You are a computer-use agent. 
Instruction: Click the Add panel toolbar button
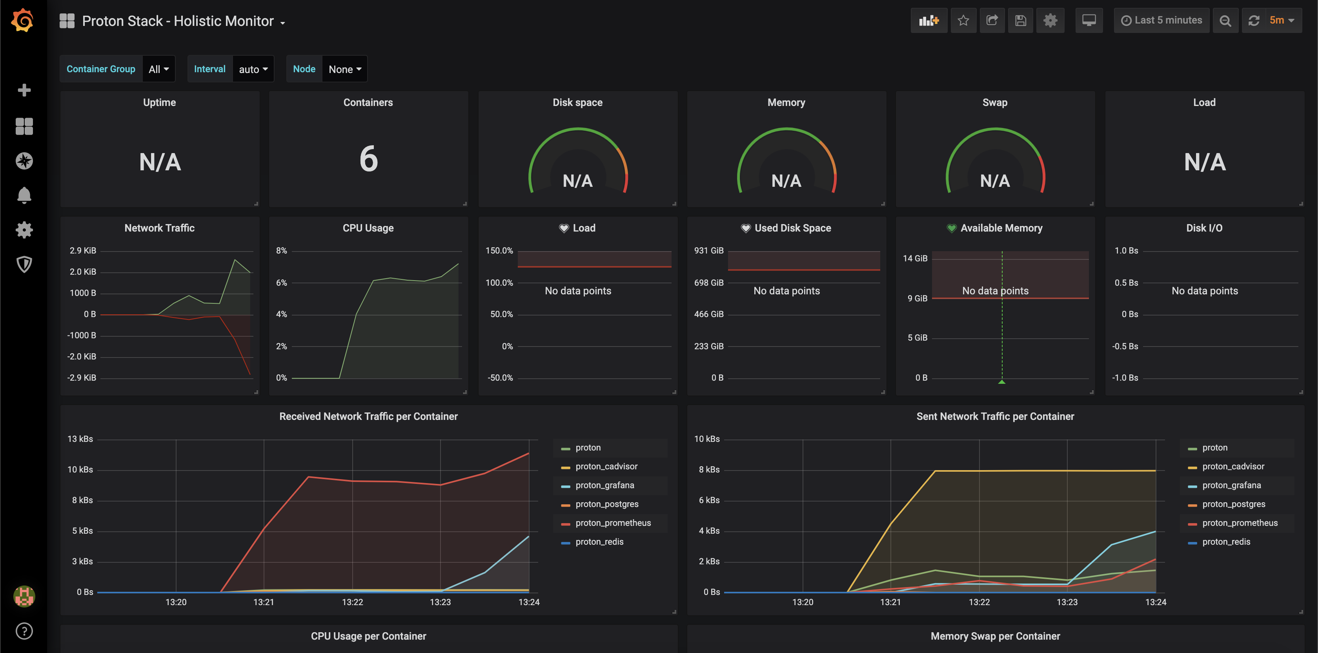928,20
